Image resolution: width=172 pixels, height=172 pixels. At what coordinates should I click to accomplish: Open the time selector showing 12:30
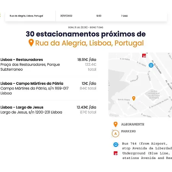tap(99, 16)
